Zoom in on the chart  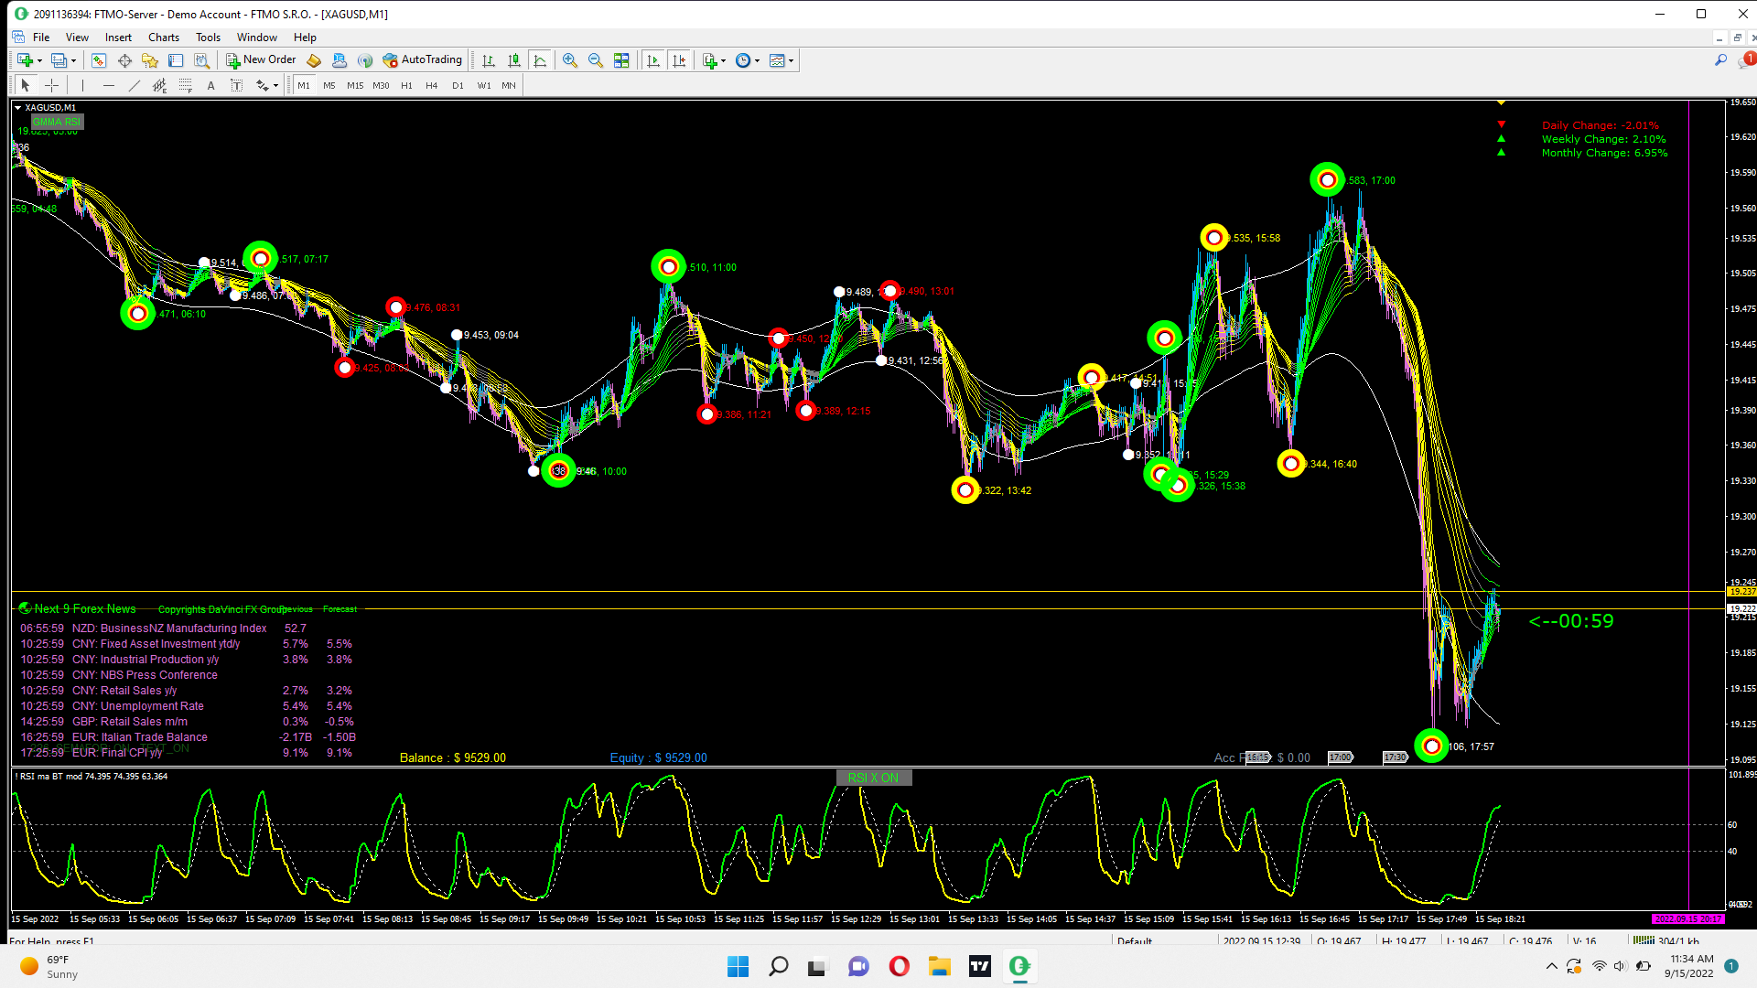pyautogui.click(x=570, y=60)
